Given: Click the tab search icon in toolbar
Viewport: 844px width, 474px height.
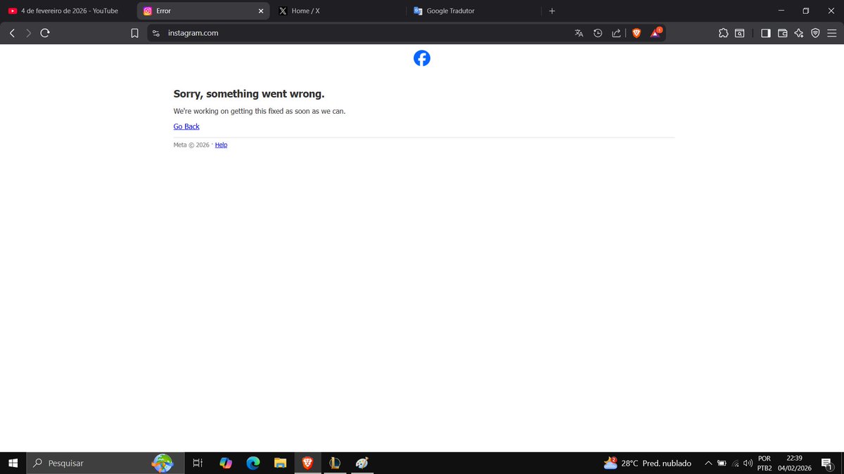Looking at the screenshot, I should point(740,33).
